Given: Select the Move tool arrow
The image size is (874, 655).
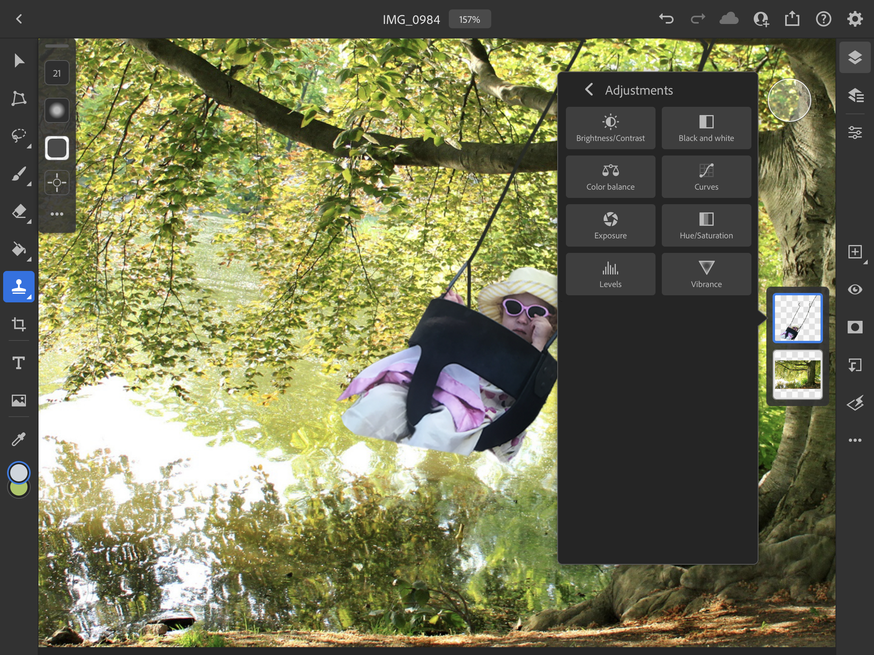Looking at the screenshot, I should click(18, 60).
